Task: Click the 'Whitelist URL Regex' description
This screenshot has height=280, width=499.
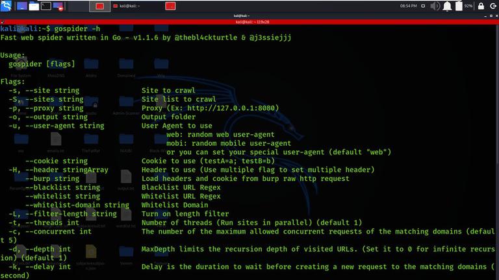Action: point(181,196)
